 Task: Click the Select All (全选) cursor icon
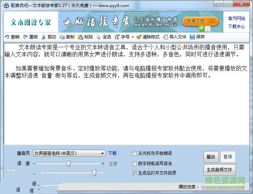pos(99,37)
